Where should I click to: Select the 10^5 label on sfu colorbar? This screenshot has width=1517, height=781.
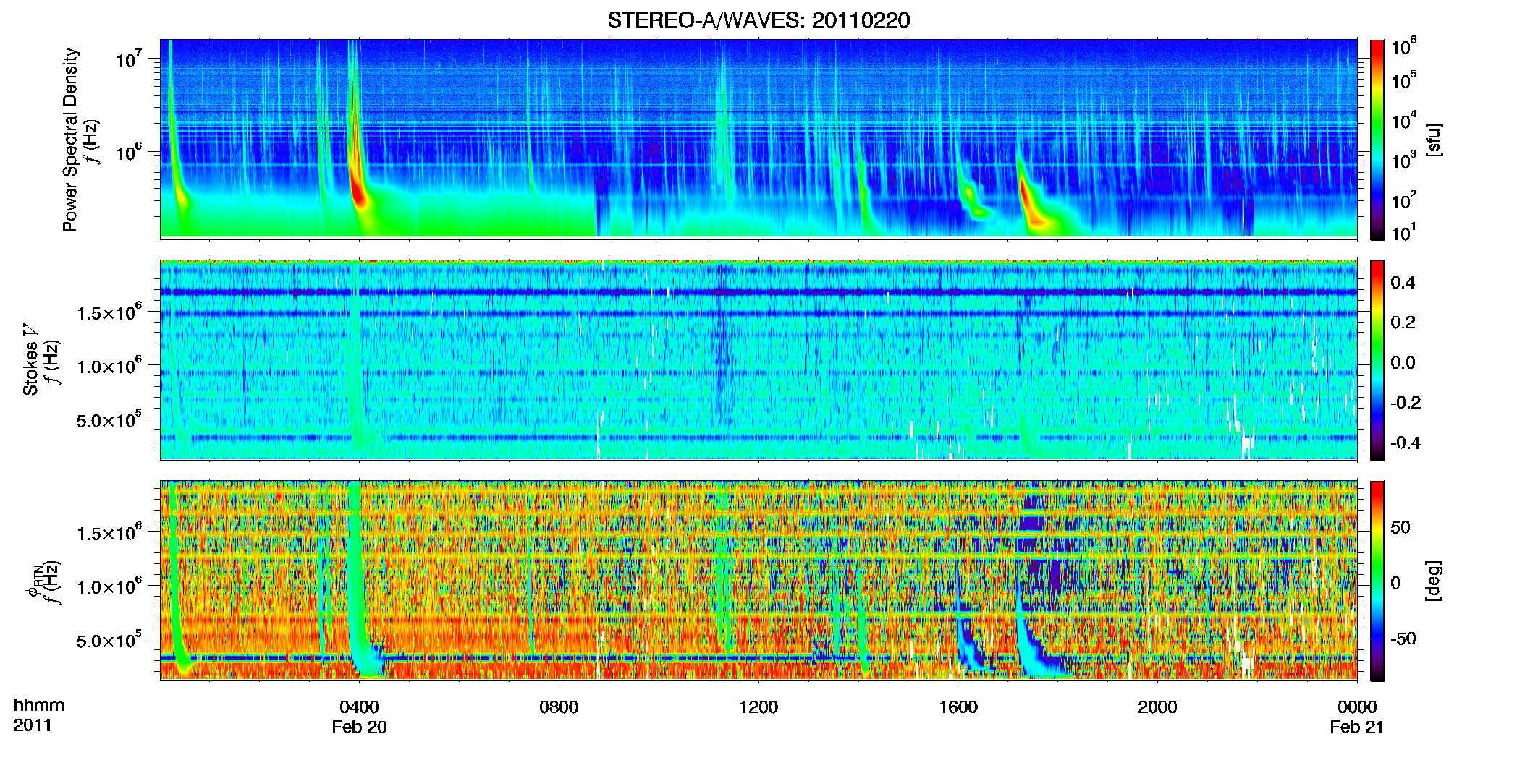pyautogui.click(x=1404, y=80)
